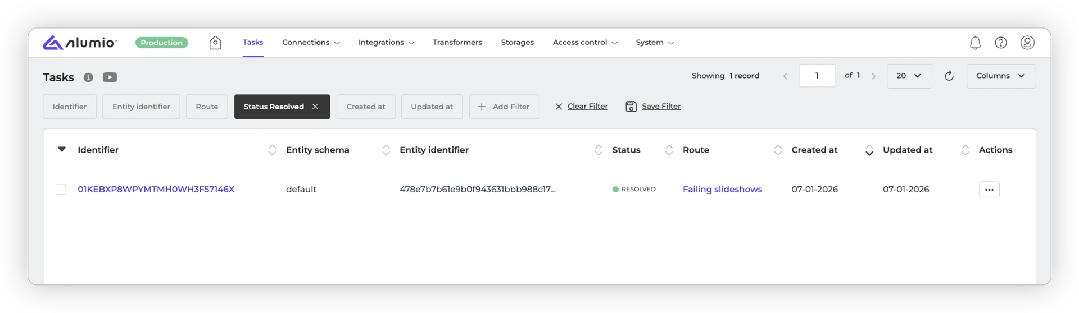Remove the Status Resolved filter
Viewport: 1079px width, 313px height.
[x=315, y=107]
